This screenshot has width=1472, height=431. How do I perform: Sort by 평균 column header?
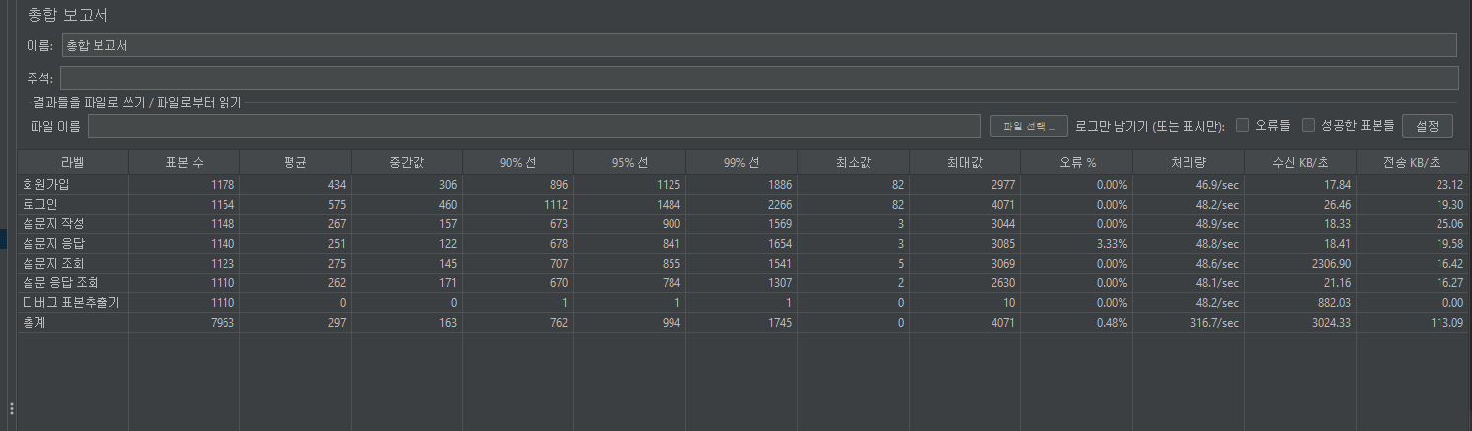(x=295, y=162)
